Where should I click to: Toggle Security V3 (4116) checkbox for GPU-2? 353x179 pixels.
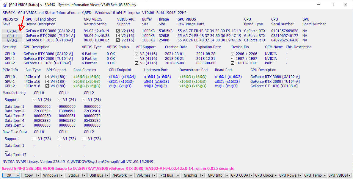pyautogui.click(x=137, y=63)
